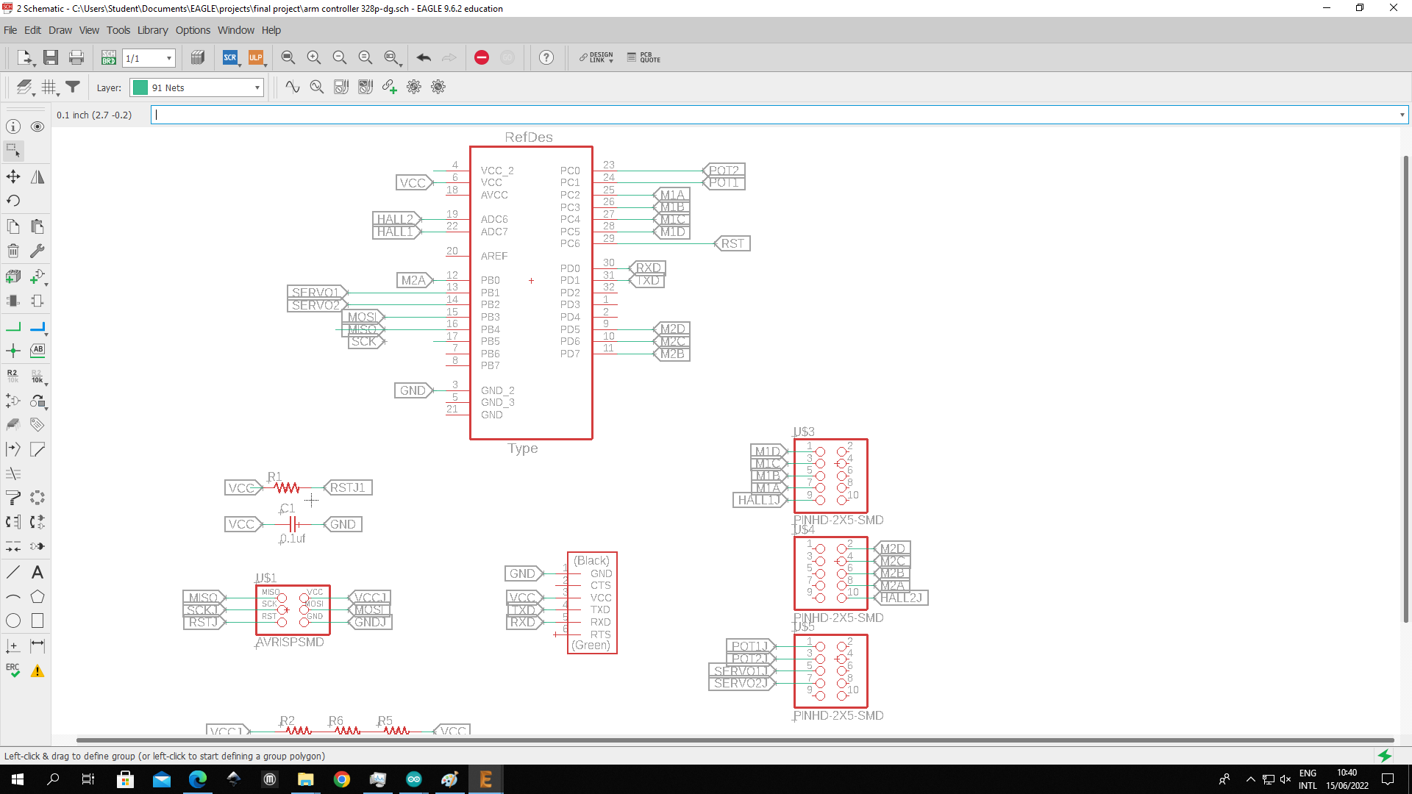The height and width of the screenshot is (794, 1412).
Task: Click the add model link-plus icon
Action: [x=390, y=87]
